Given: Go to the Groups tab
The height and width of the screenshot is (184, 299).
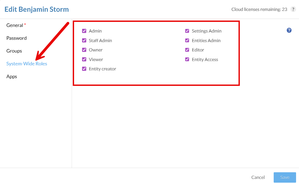Looking at the screenshot, I should pos(14,51).
